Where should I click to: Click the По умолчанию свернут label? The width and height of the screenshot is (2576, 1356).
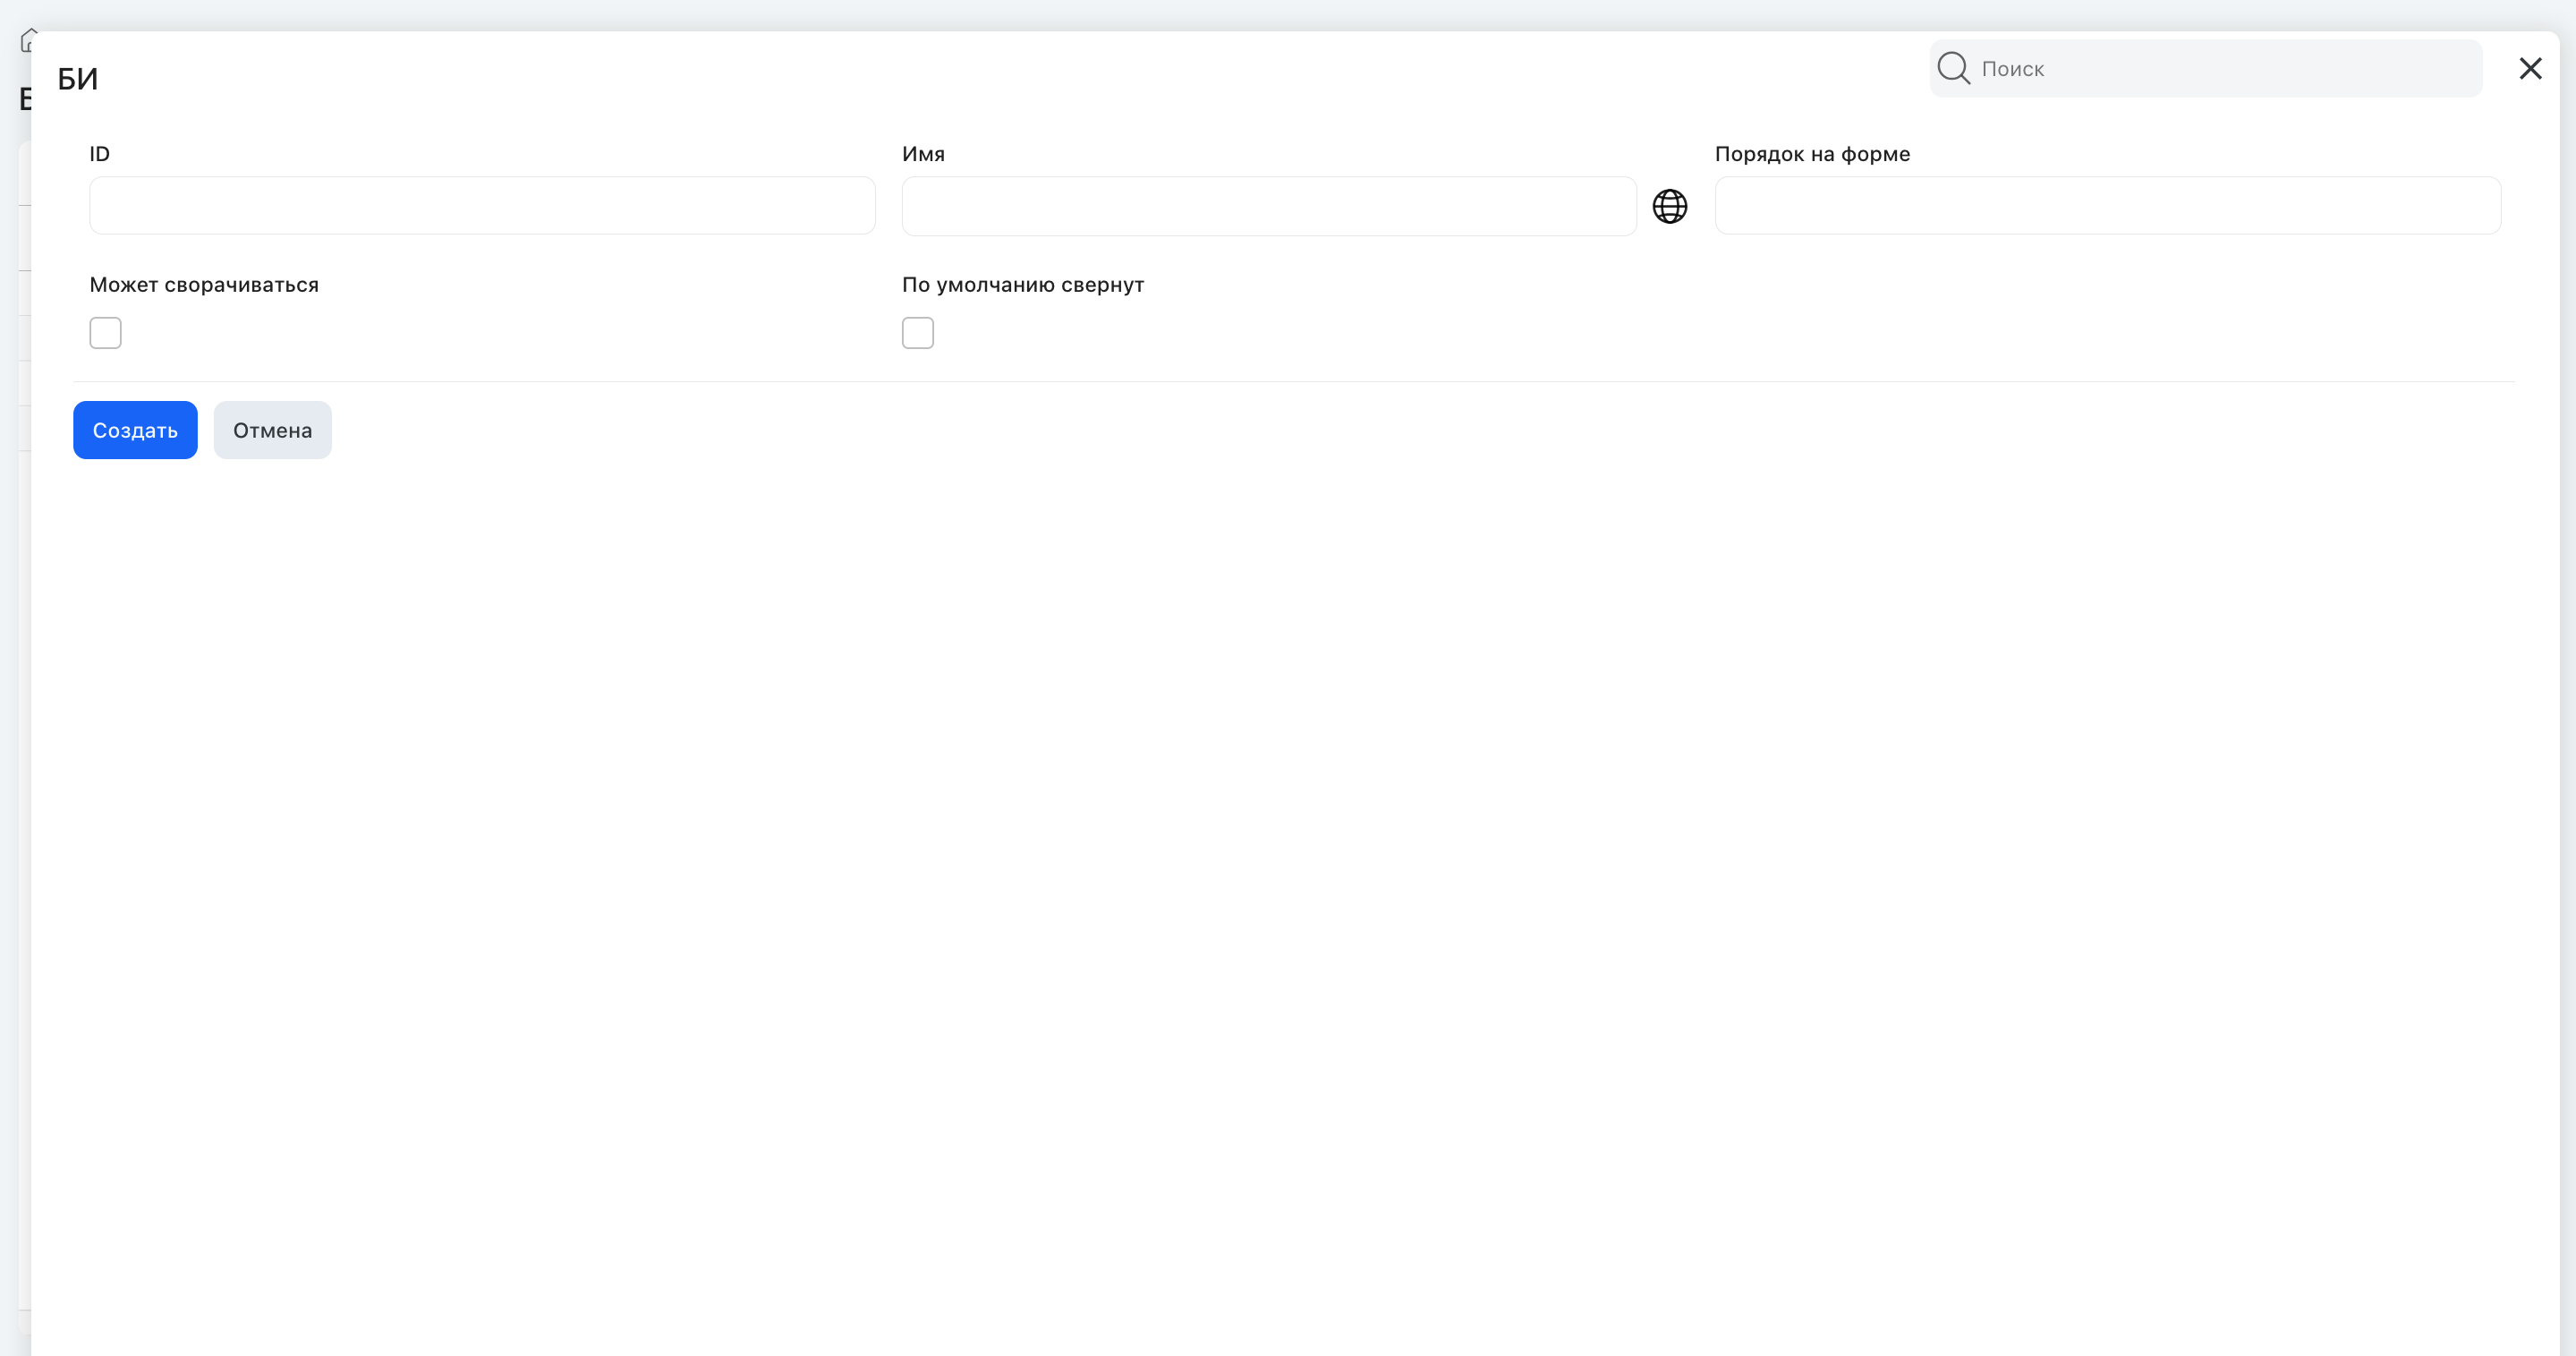tap(1023, 285)
